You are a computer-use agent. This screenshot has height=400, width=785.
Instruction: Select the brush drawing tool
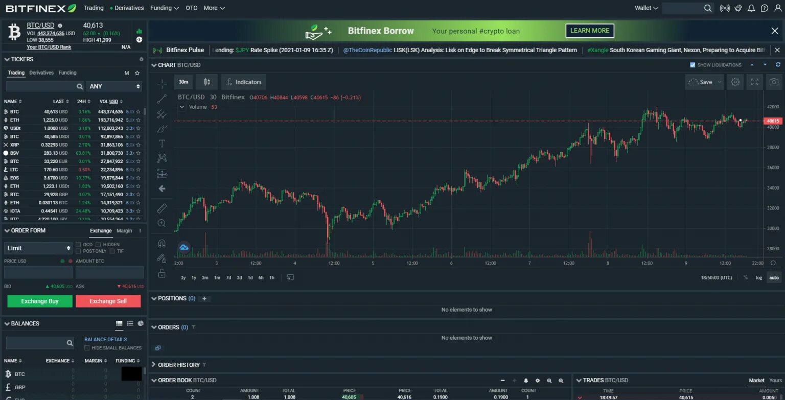click(162, 129)
